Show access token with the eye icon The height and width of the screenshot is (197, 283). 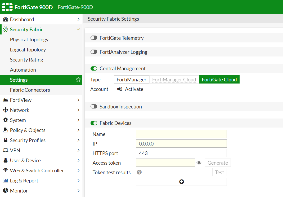pyautogui.click(x=199, y=163)
